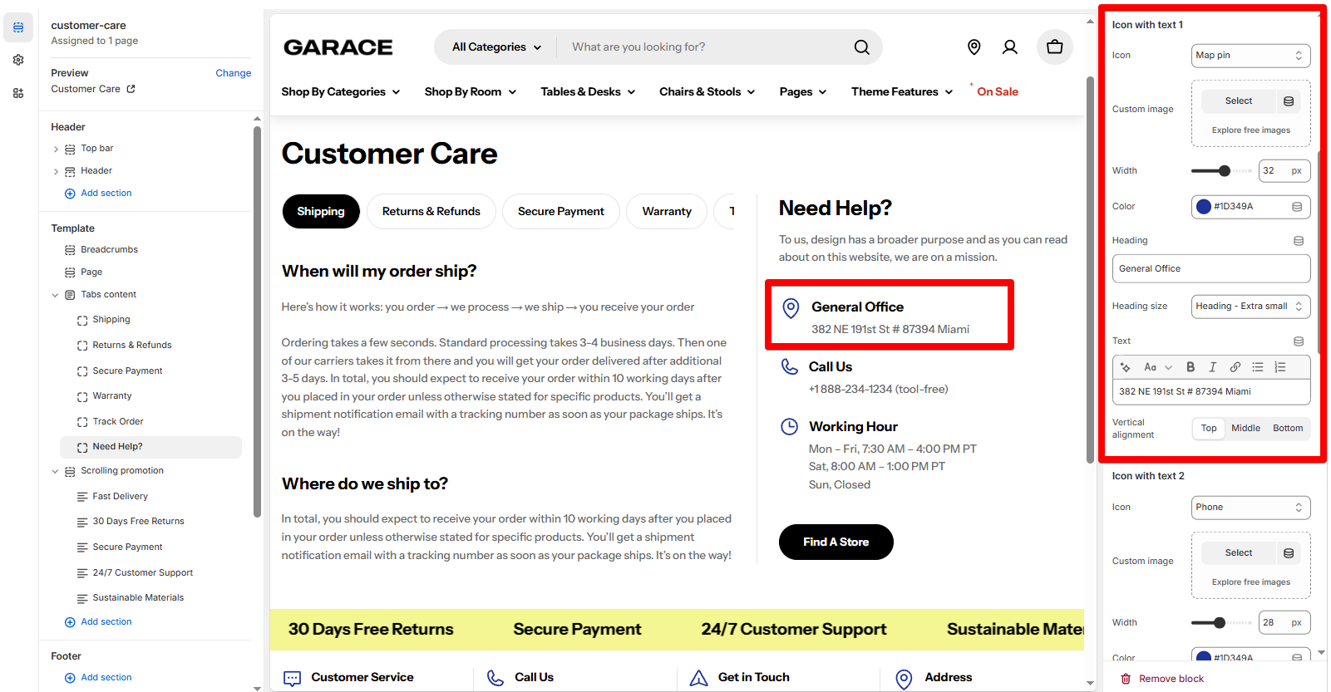Screen dimensions: 1331x692
Task: Switch to Secure Payment tab
Action: pos(561,212)
